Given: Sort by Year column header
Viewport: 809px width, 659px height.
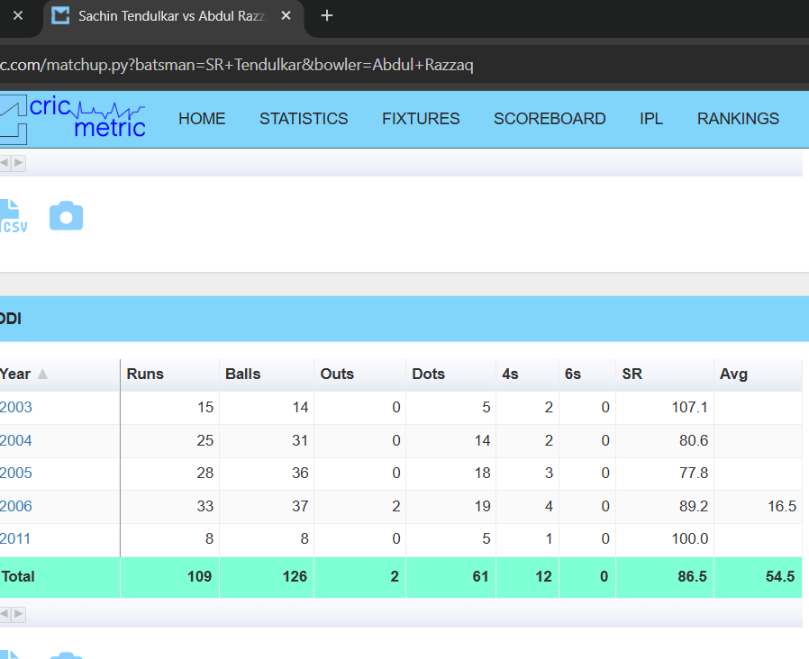Looking at the screenshot, I should pyautogui.click(x=59, y=375).
